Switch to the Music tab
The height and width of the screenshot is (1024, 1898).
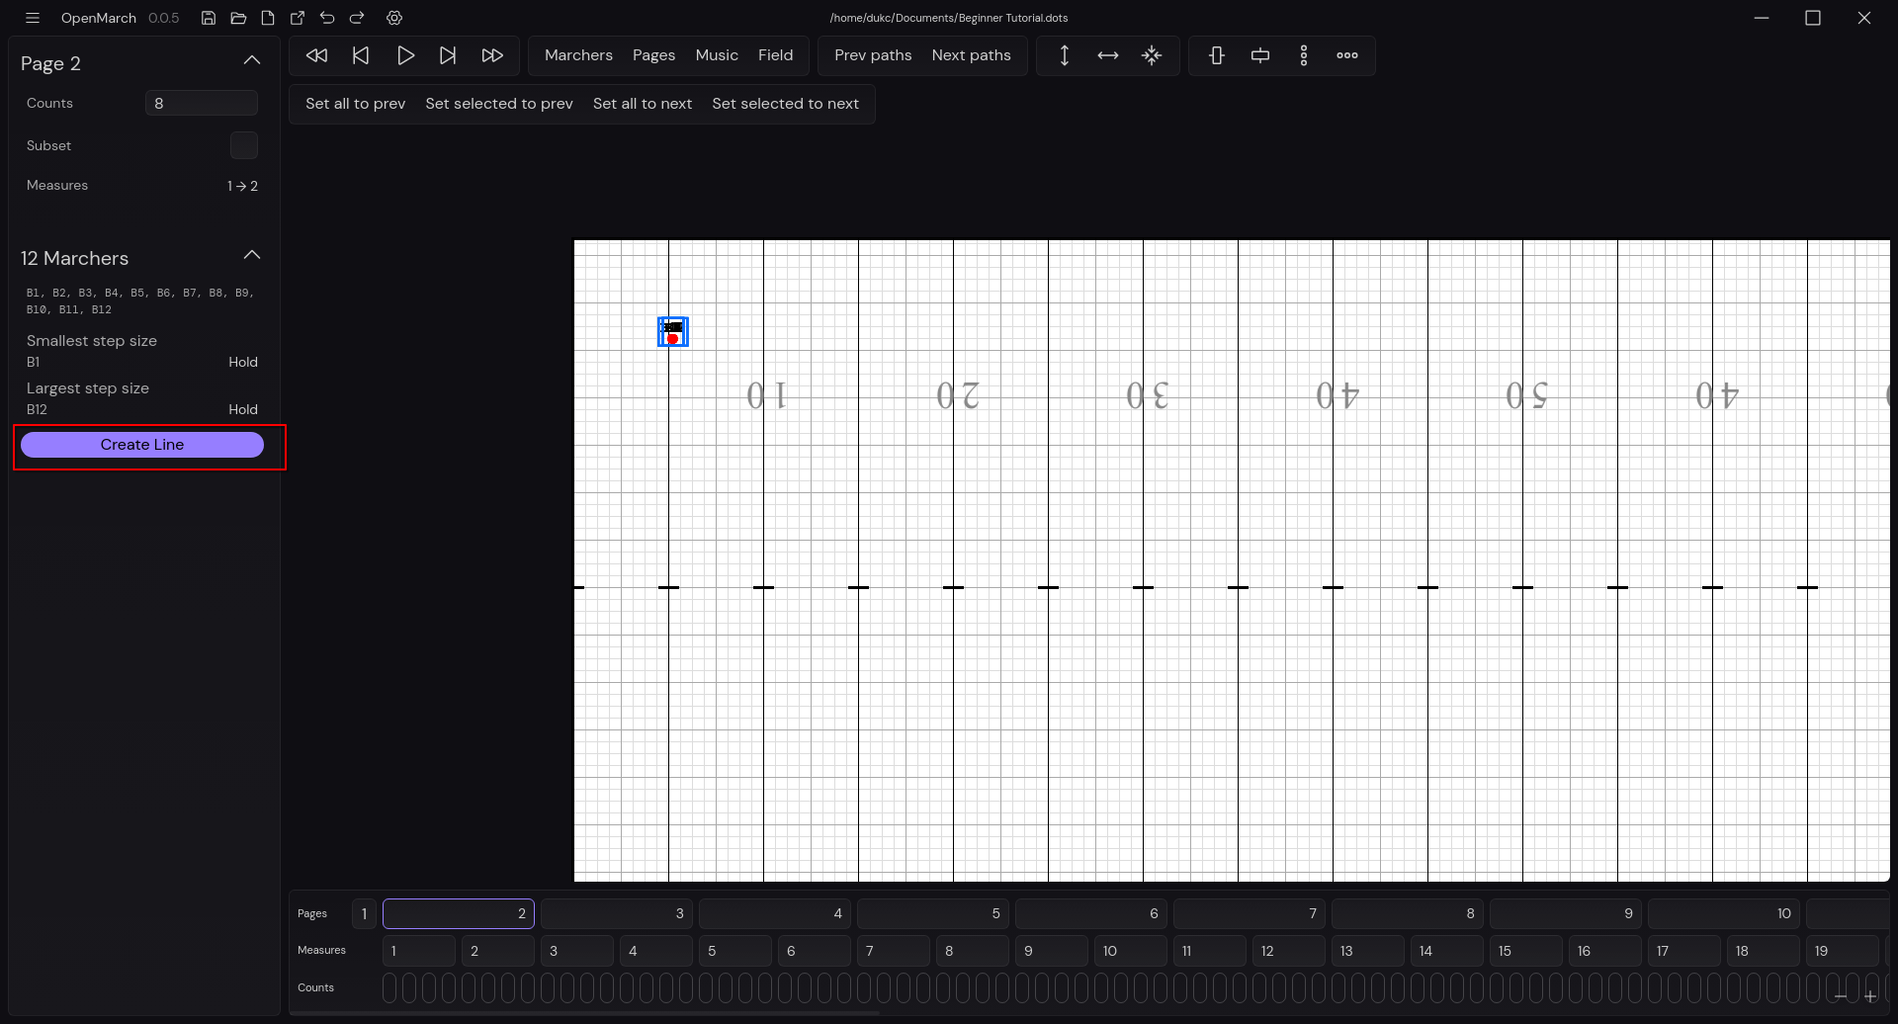717,55
